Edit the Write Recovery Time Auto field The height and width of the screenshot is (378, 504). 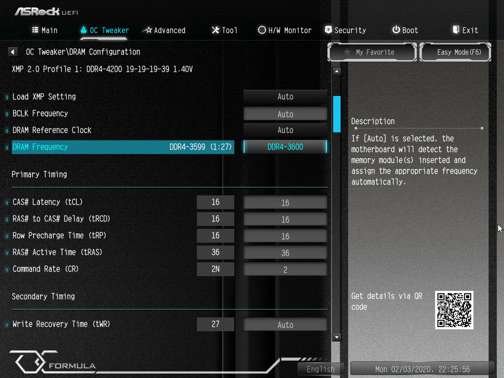pyautogui.click(x=285, y=325)
